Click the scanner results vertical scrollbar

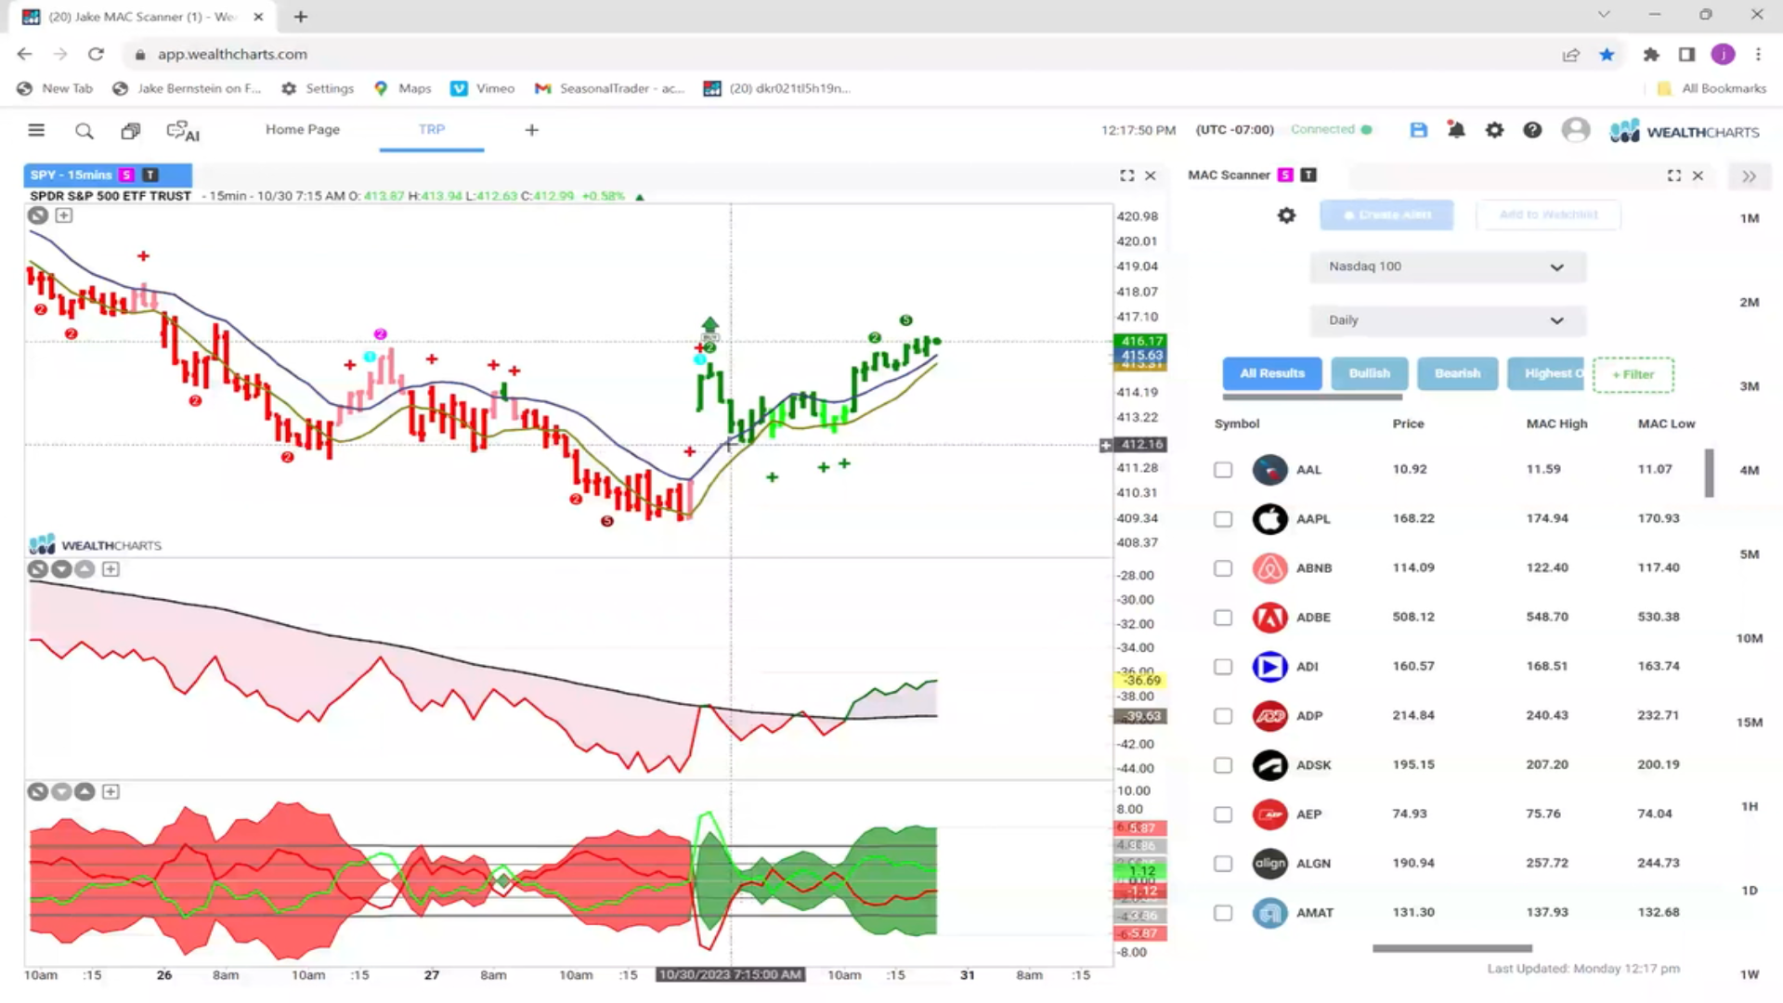click(x=1709, y=474)
